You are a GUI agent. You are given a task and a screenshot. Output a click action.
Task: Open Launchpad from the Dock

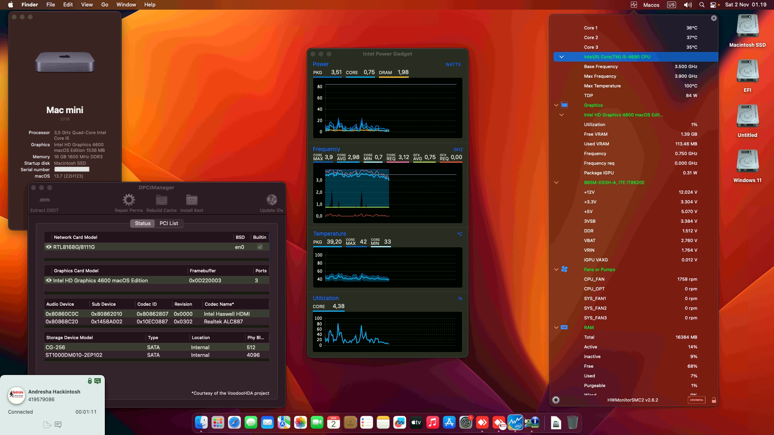[218, 423]
